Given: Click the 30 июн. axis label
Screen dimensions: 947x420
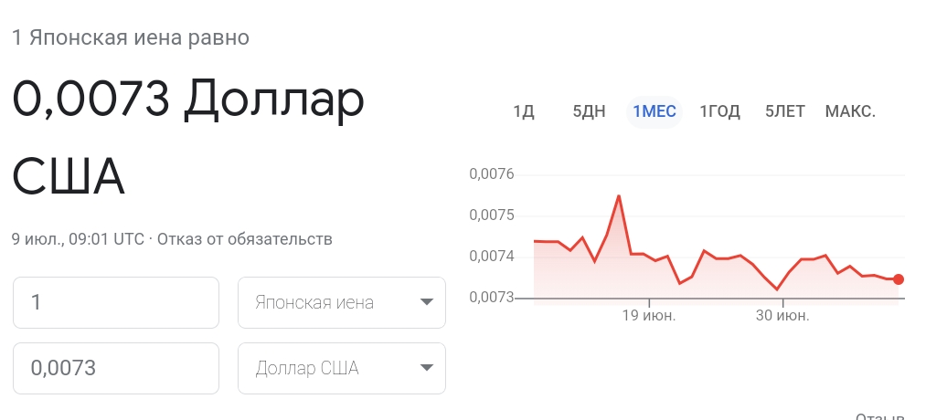Looking at the screenshot, I should 782,316.
